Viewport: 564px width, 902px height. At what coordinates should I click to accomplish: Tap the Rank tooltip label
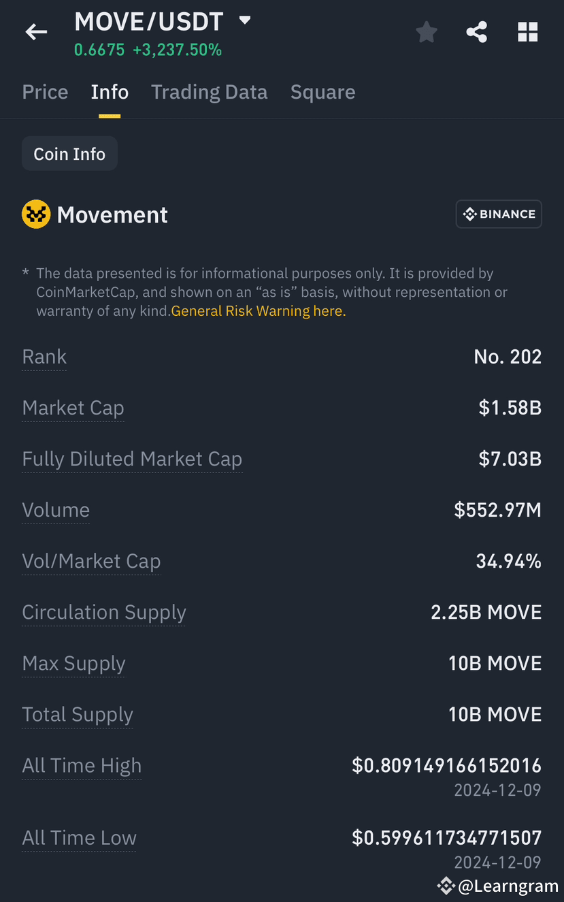[44, 357]
